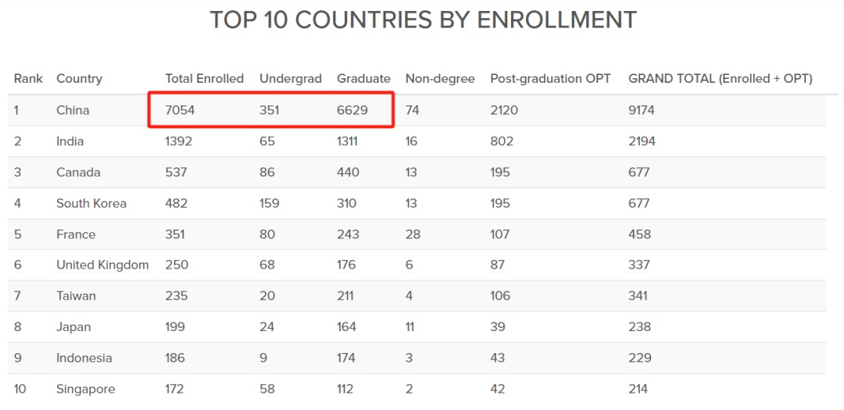Select the South Korea row label
This screenshot has height=410, width=844.
point(91,203)
